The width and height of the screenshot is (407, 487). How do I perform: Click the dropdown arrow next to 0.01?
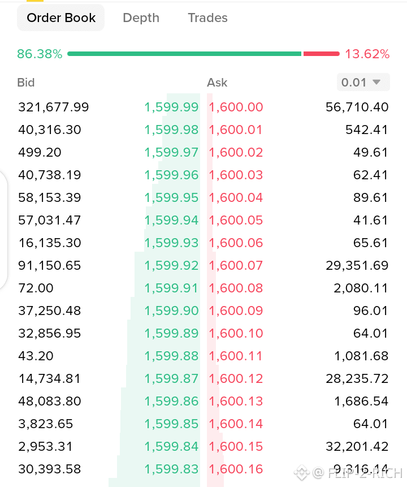(x=376, y=83)
